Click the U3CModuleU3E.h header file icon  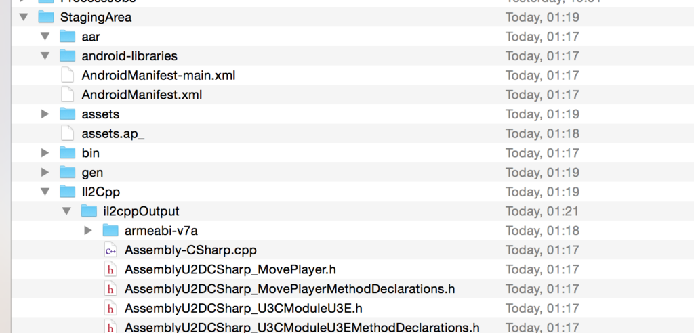[110, 309]
